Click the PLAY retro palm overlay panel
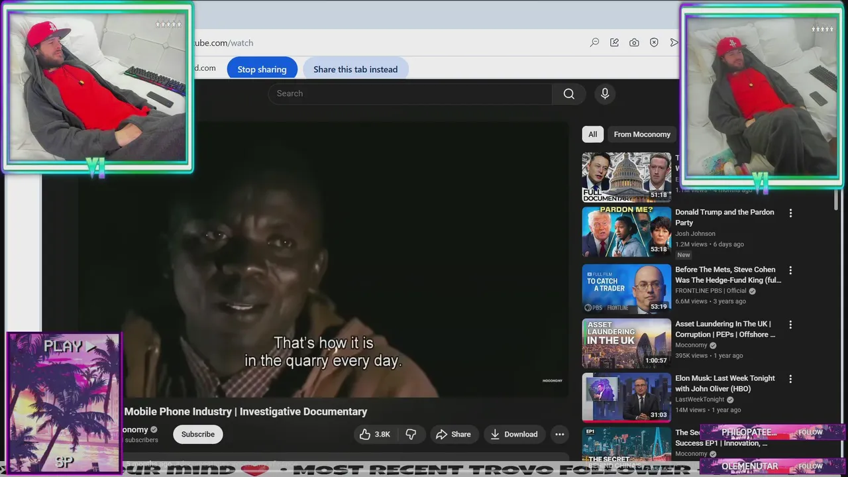The height and width of the screenshot is (477, 848). [64, 402]
